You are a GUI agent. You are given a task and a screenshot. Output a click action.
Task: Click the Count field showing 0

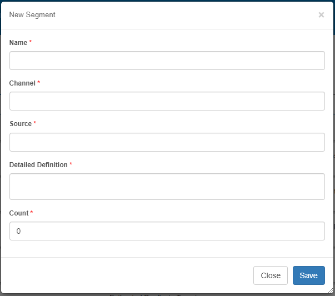click(167, 231)
